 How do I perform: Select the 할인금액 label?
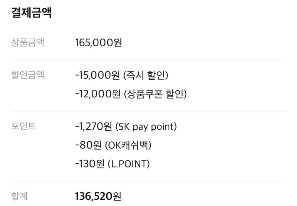click(27, 74)
